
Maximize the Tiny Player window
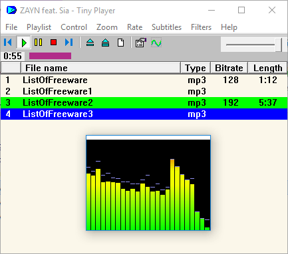[x=241, y=10]
